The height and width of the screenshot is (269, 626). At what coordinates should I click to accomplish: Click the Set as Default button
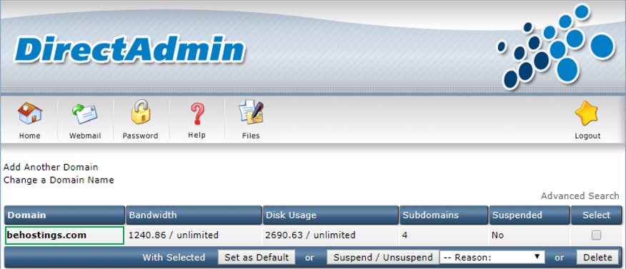[x=257, y=258]
